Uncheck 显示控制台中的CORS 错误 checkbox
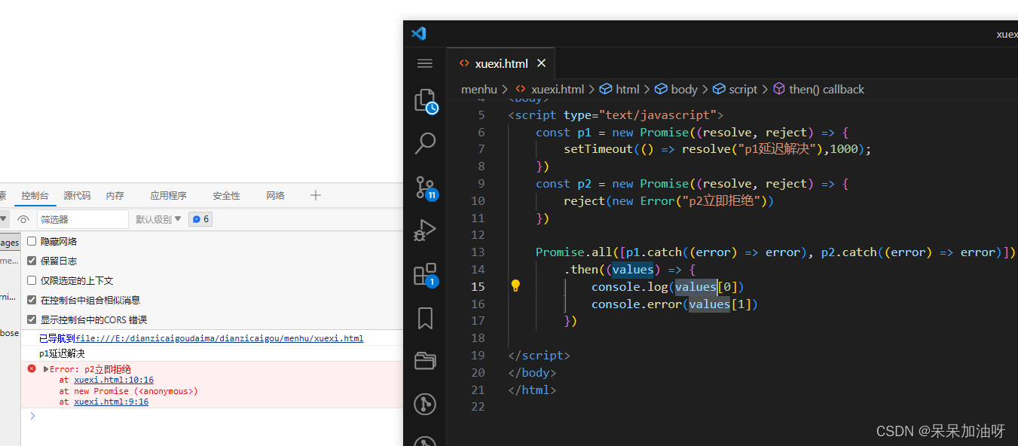1018x446 pixels. pos(32,319)
